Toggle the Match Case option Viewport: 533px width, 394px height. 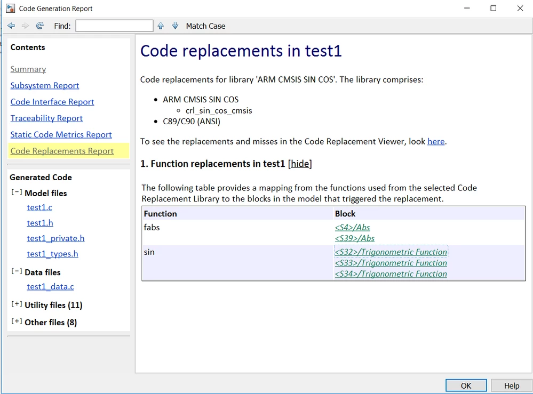[x=205, y=26]
